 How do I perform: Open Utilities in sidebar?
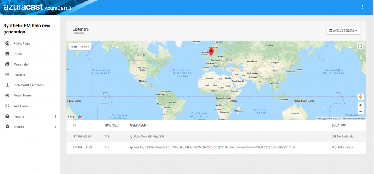[x=19, y=127]
